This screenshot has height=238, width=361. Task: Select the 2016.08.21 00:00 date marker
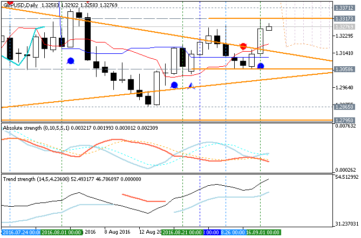182,232
